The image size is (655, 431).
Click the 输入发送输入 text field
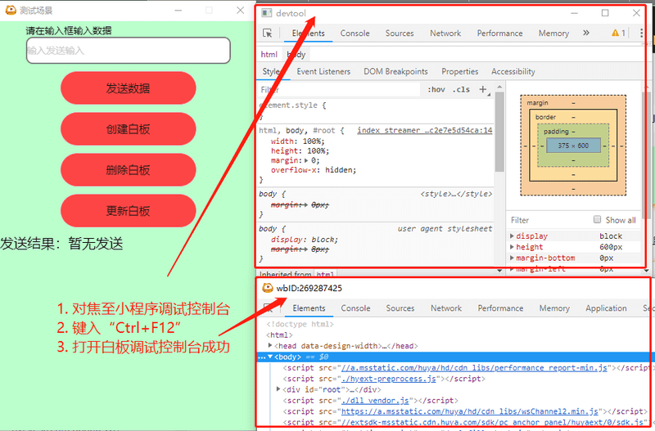point(128,51)
